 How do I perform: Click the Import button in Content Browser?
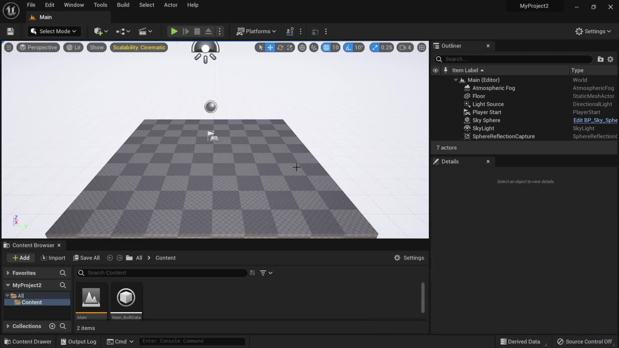pyautogui.click(x=53, y=258)
